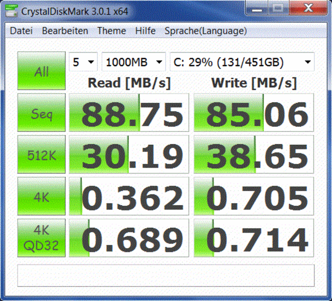Minimize the CrystalDiskMark window
Image resolution: width=332 pixels, height=301 pixels.
coord(257,8)
